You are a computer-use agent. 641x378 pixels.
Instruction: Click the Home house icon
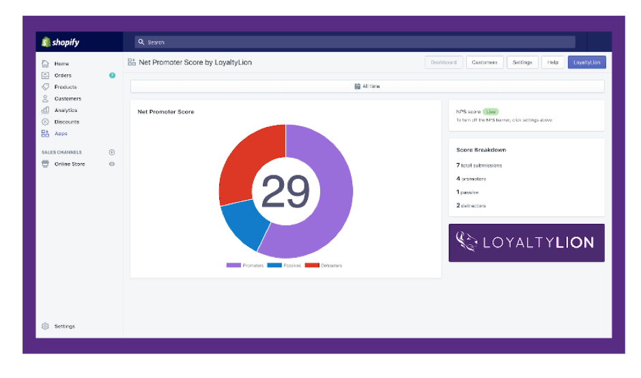click(x=45, y=63)
